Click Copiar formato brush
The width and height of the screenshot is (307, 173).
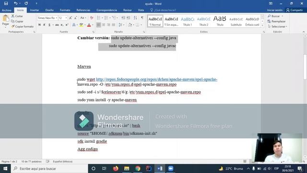23,26
